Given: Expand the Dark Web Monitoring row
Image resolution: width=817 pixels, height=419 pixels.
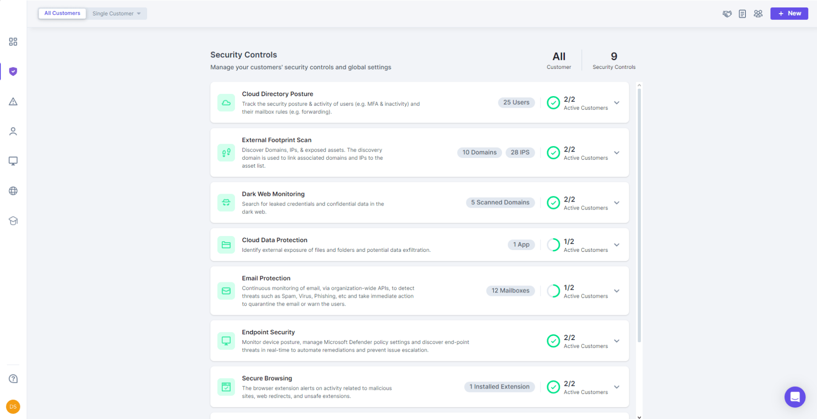Looking at the screenshot, I should 617,203.
